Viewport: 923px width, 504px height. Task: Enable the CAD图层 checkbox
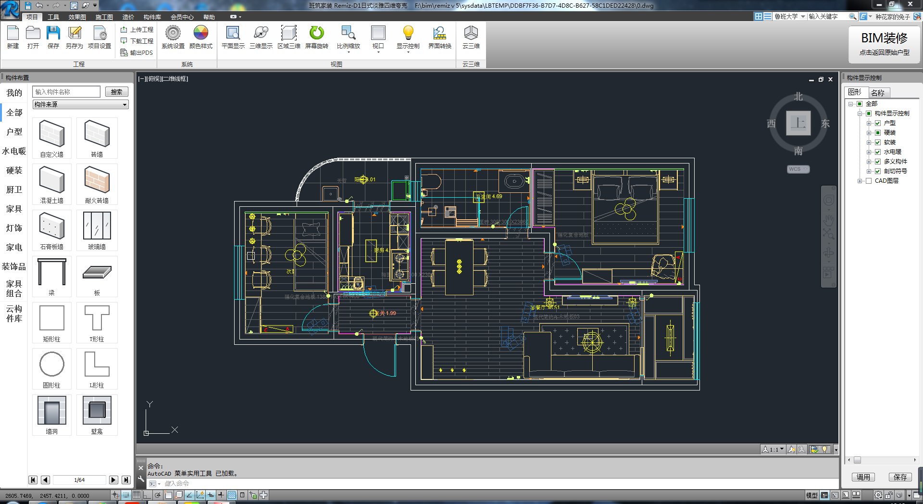pyautogui.click(x=869, y=181)
